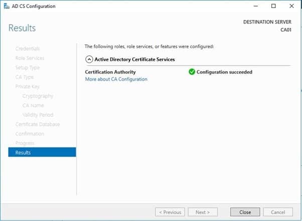This screenshot has width=302, height=221.
Task: Select the Certificate Database step
Action: coord(38,124)
